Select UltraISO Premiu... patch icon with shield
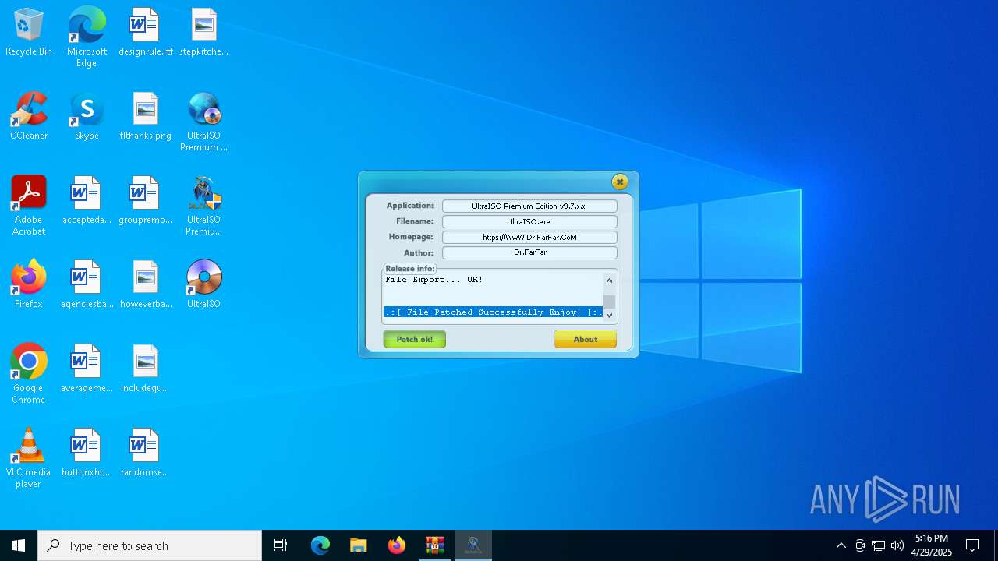 [x=203, y=206]
